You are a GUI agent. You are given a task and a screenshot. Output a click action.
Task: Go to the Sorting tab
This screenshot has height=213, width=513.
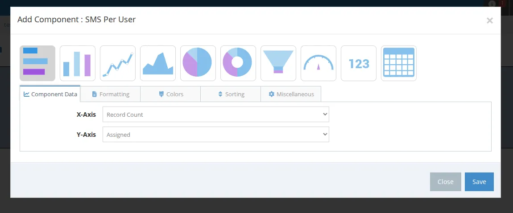(x=231, y=94)
